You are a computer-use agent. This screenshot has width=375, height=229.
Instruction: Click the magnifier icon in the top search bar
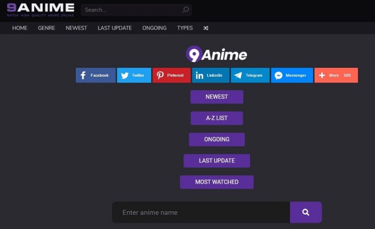(186, 10)
